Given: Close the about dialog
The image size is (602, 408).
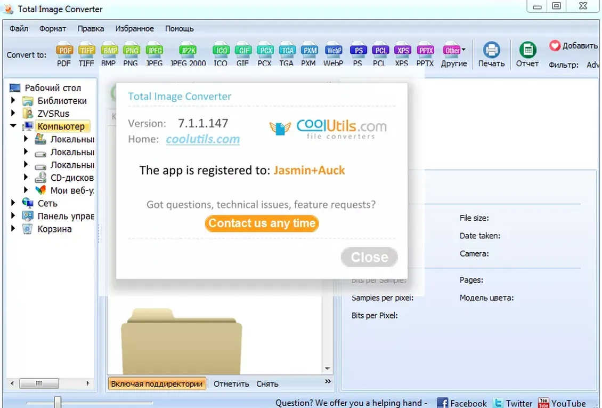Looking at the screenshot, I should [369, 257].
